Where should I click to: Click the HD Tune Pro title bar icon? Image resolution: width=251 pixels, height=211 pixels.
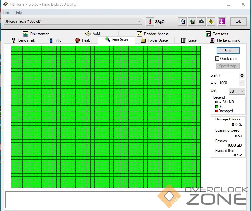[x=6, y=4]
